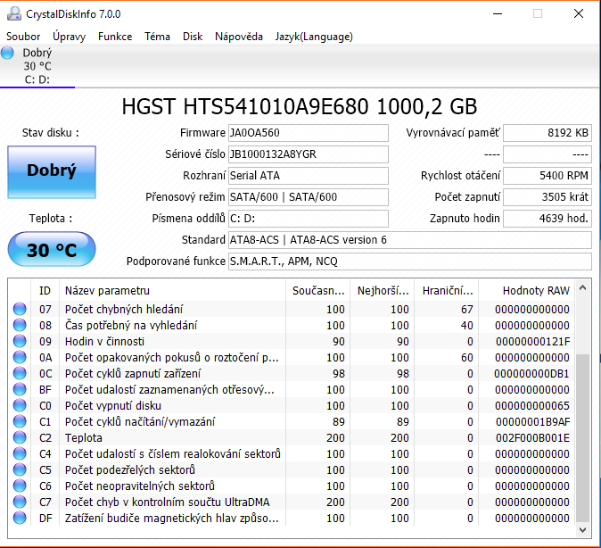Image resolution: width=601 pixels, height=548 pixels.
Task: Click the Písmena oddílů field C: D:
Action: click(309, 219)
